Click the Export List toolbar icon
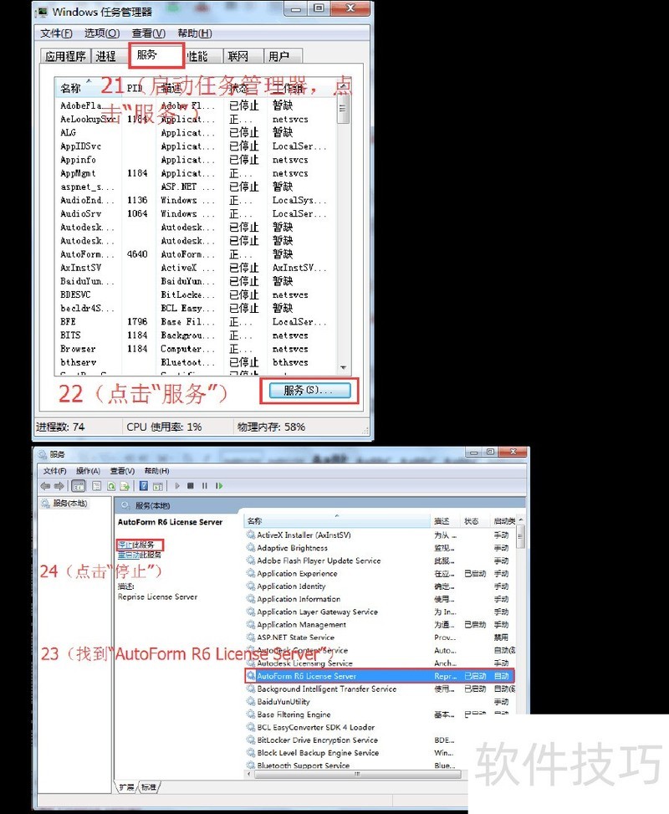The image size is (669, 814). coord(125,486)
